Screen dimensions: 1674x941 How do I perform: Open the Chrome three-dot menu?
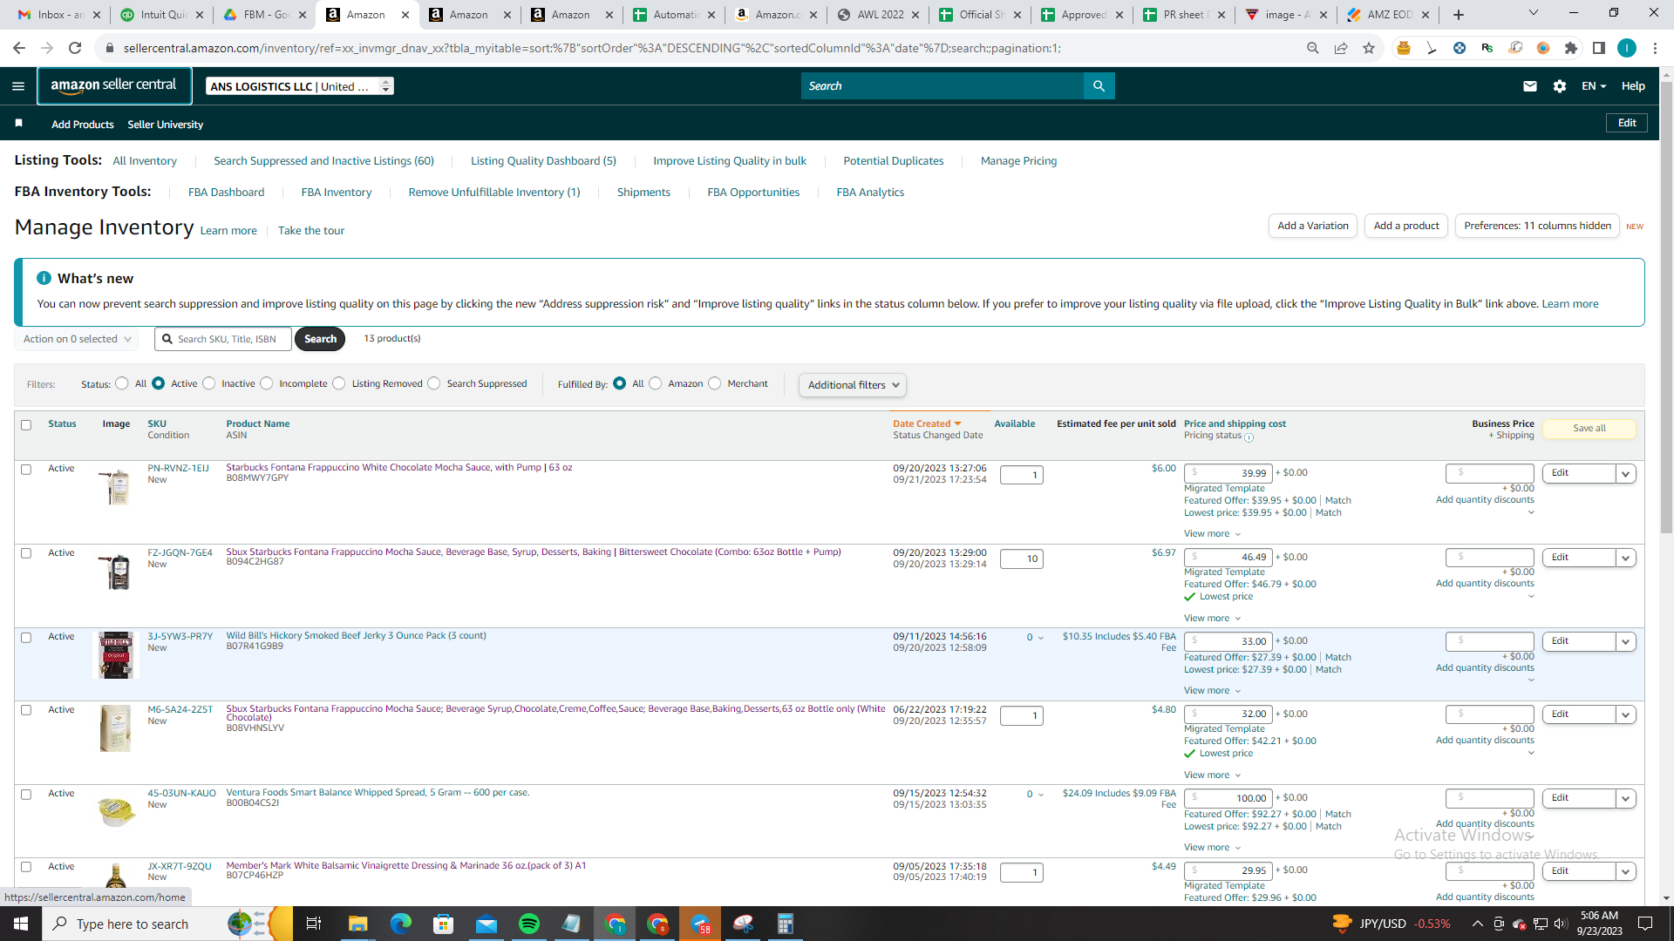point(1655,48)
